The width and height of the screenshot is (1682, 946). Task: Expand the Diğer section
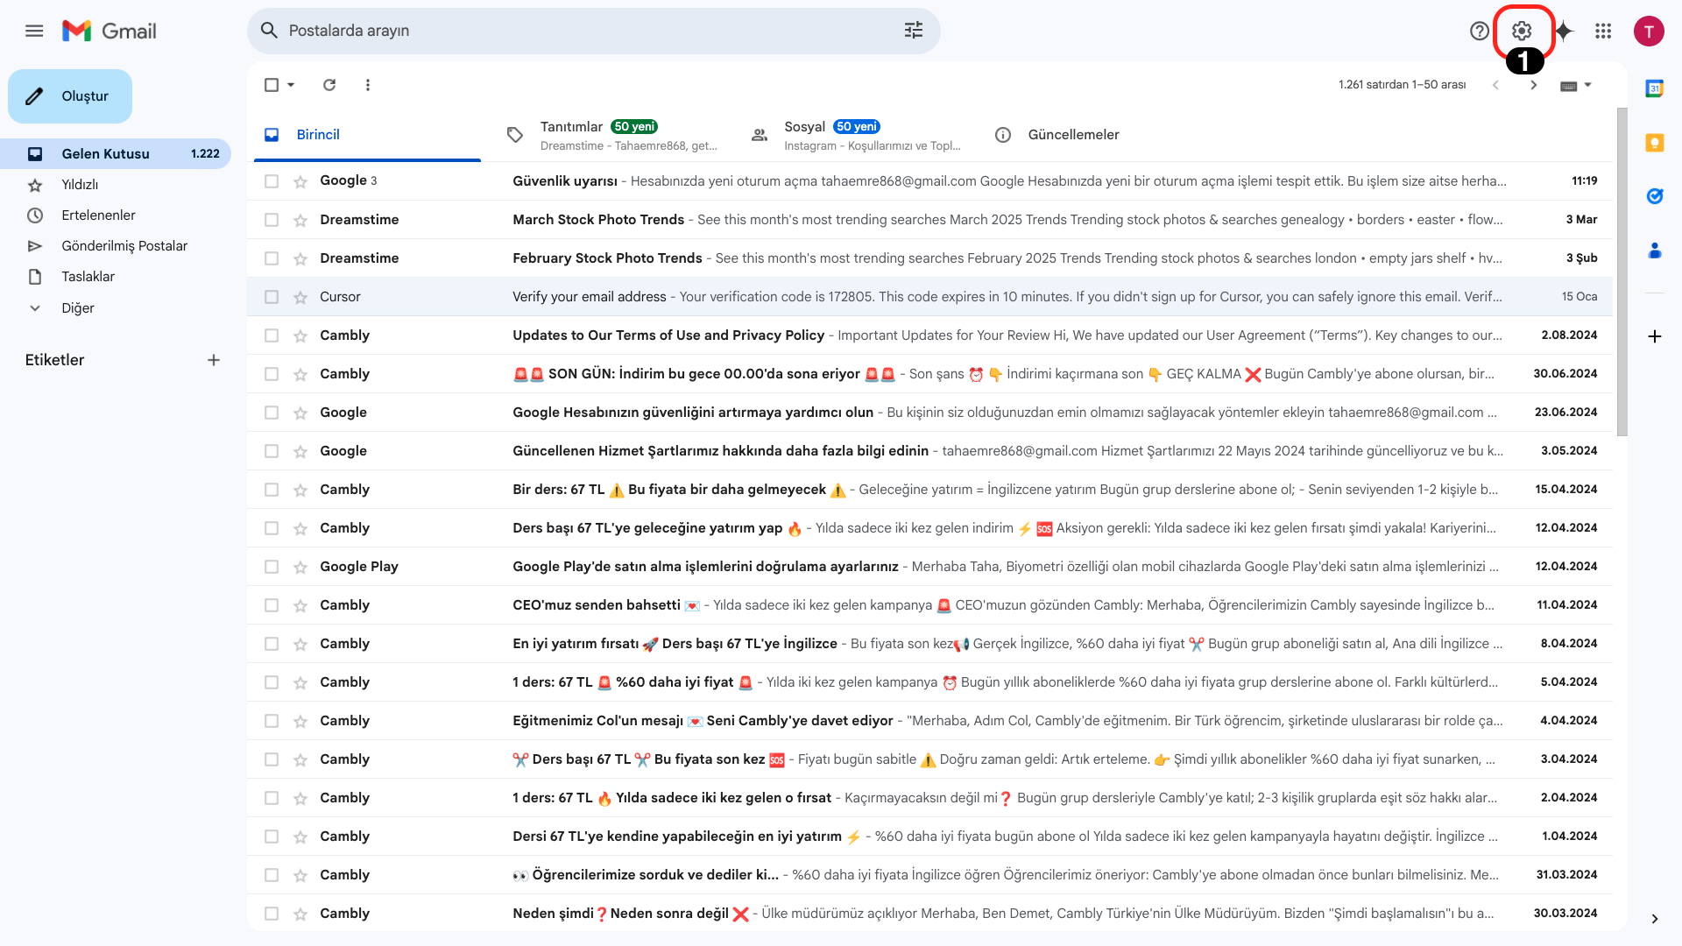[78, 308]
